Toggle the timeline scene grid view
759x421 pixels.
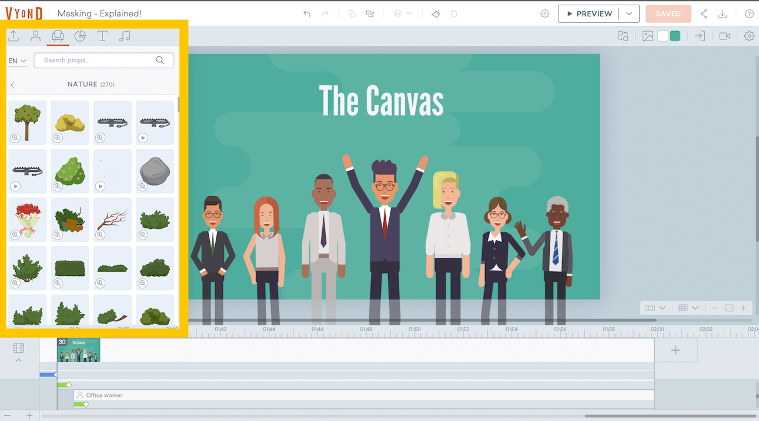tap(19, 348)
